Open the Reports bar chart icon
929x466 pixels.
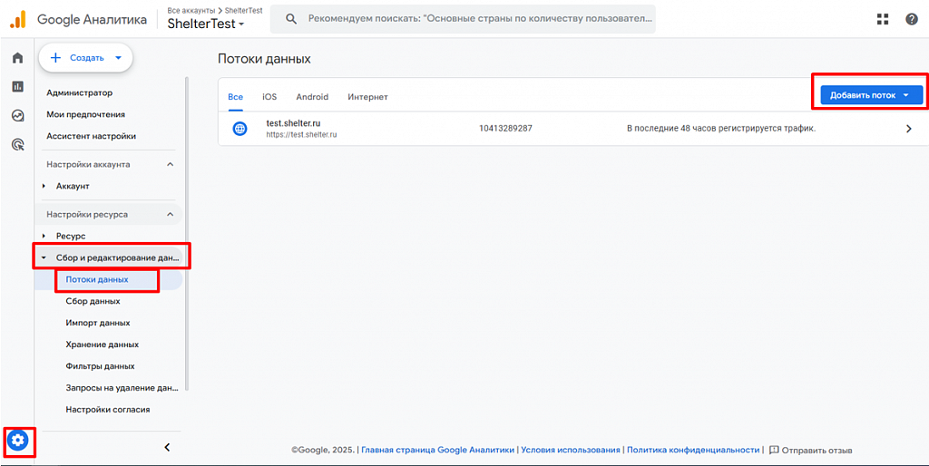pyautogui.click(x=17, y=86)
